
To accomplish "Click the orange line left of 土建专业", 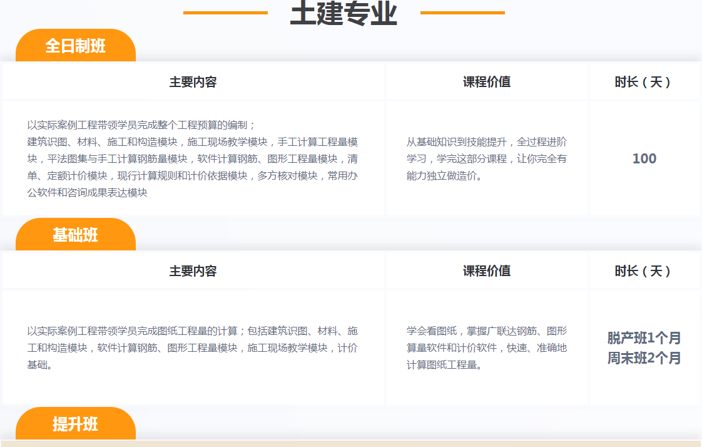I will pyautogui.click(x=225, y=13).
